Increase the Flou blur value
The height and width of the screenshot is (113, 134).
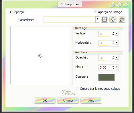[113, 66]
